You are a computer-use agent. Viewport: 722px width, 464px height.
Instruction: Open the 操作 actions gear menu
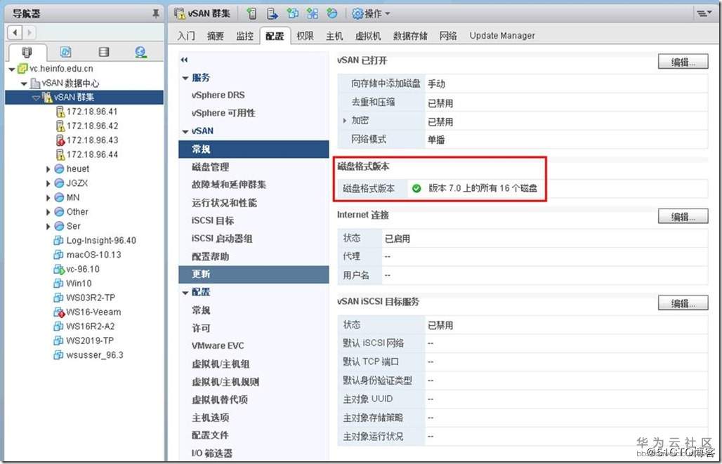point(371,14)
